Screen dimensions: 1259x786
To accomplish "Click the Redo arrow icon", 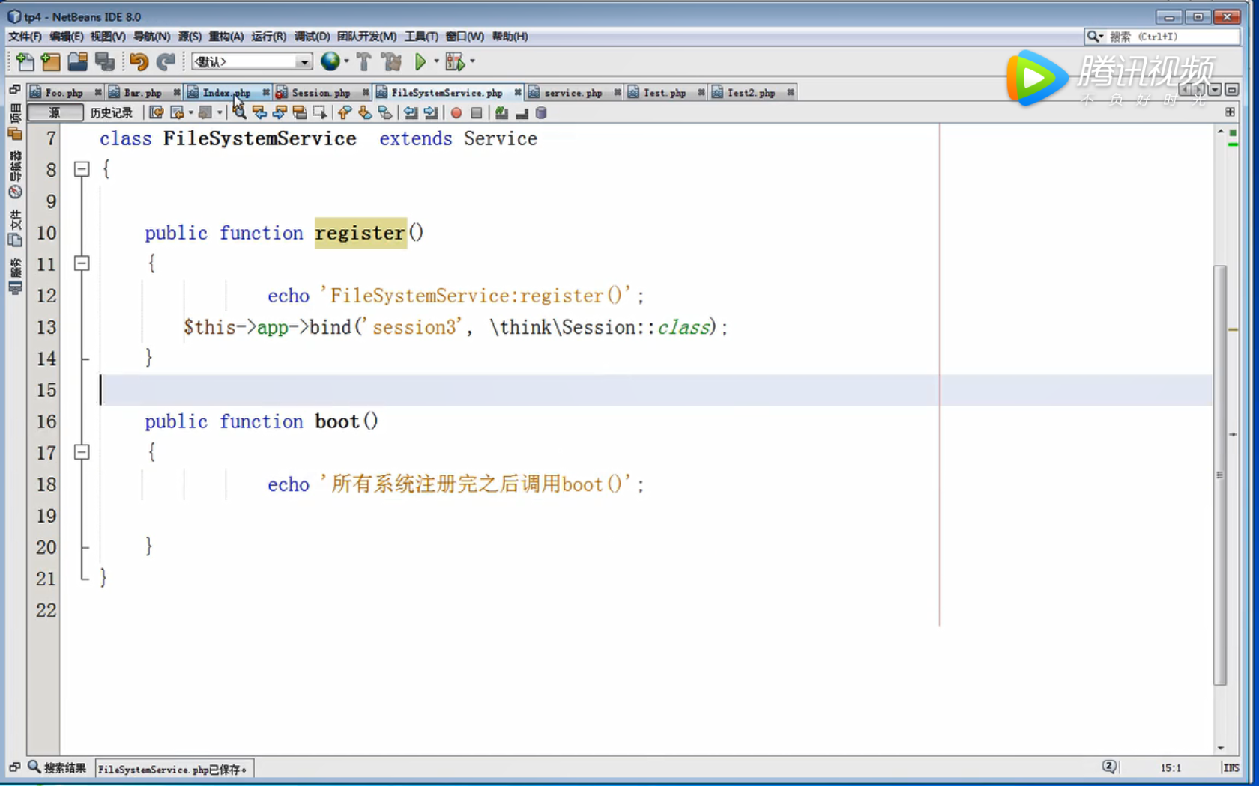I will (x=166, y=62).
